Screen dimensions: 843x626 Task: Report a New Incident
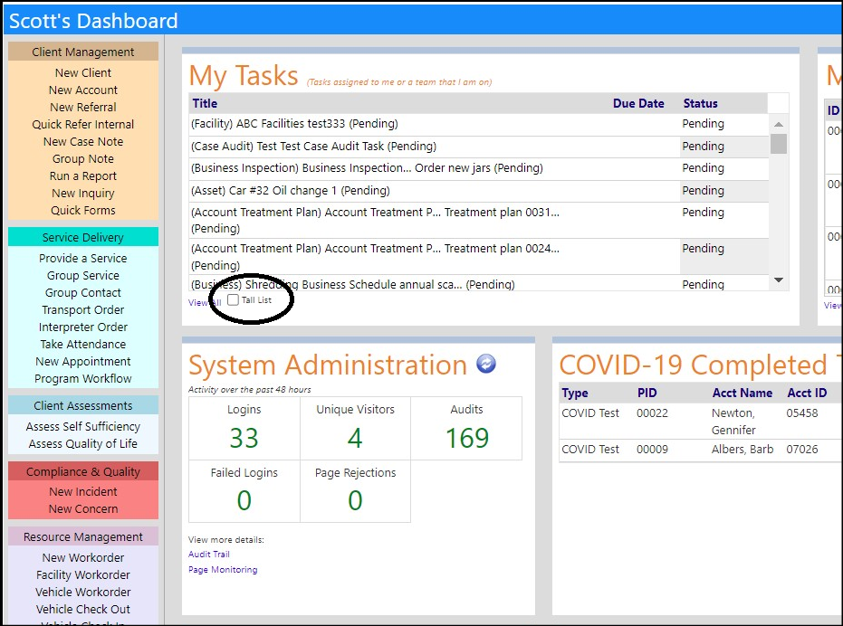click(x=83, y=491)
